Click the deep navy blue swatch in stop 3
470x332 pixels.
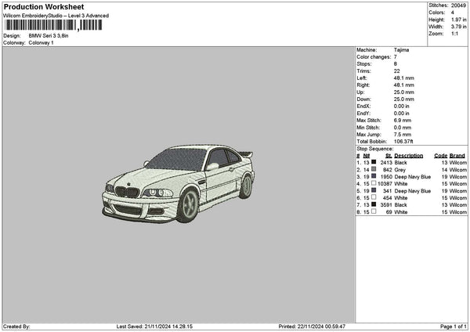click(x=374, y=176)
